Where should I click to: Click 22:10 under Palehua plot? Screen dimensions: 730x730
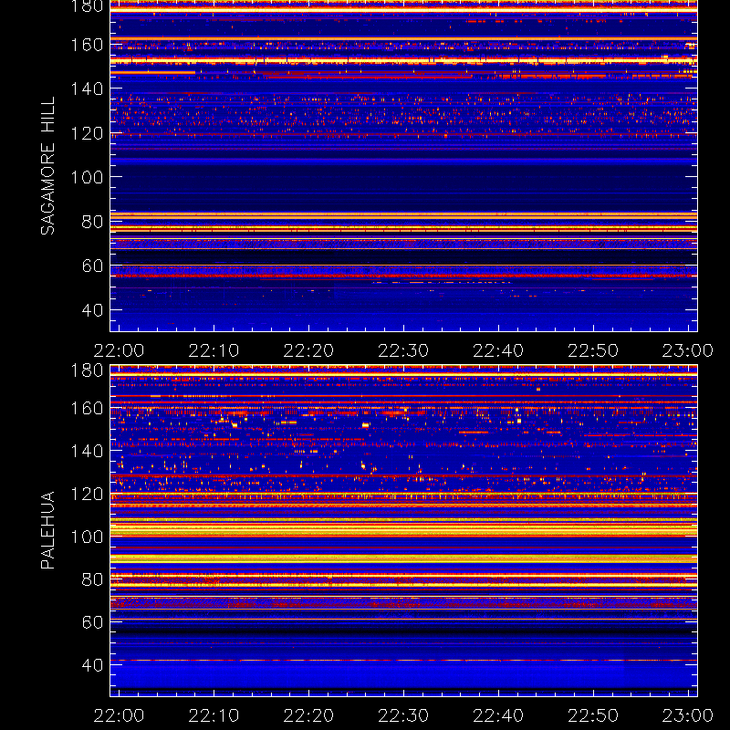tap(214, 715)
